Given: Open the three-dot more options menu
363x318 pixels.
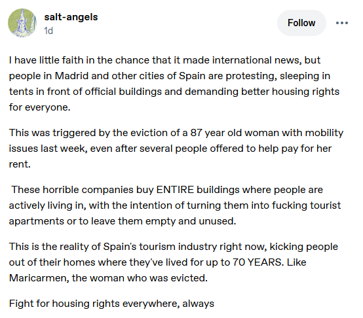Looking at the screenshot, I should (342, 23).
